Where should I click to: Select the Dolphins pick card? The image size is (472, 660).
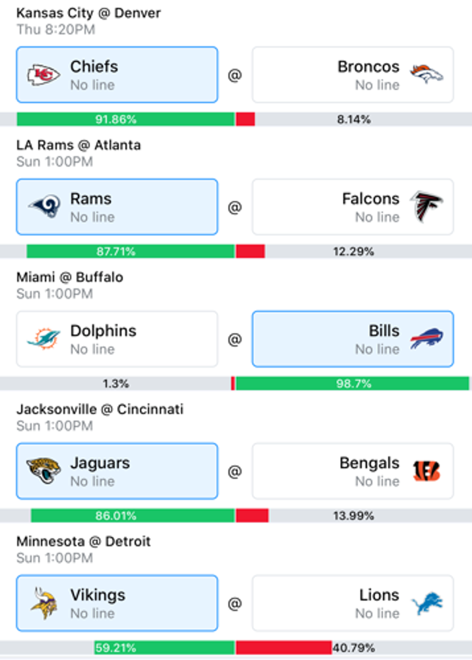tap(118, 339)
